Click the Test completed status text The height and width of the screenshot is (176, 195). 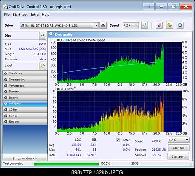click(x=14, y=163)
